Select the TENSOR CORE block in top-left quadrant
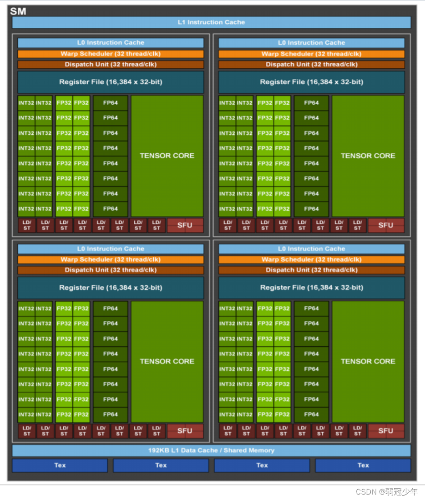Viewport: 425px width, 500px height. pyautogui.click(x=167, y=156)
